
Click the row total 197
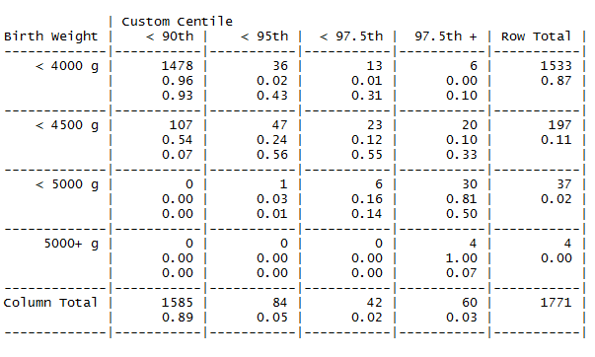coord(559,125)
